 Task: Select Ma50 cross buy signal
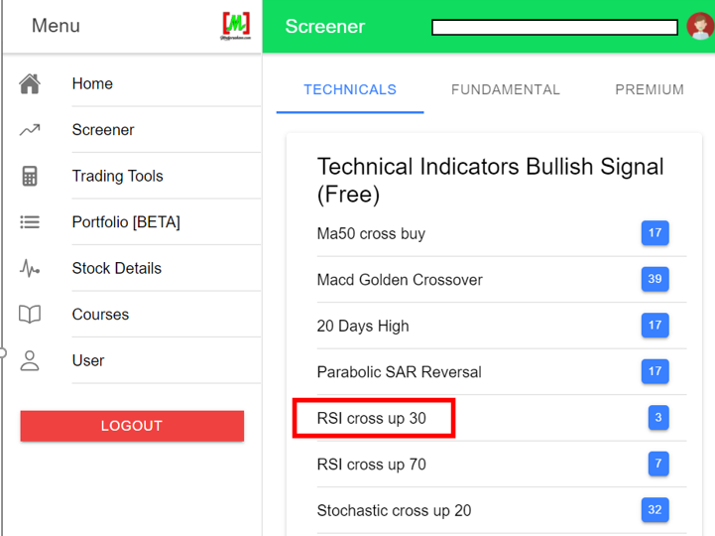tap(371, 234)
